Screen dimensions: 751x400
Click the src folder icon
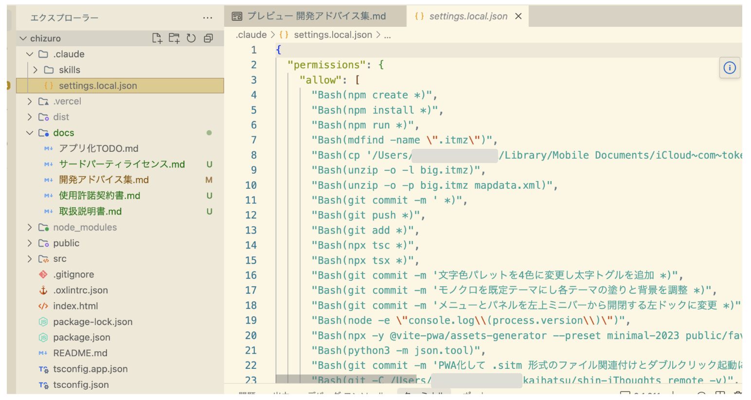coord(43,259)
